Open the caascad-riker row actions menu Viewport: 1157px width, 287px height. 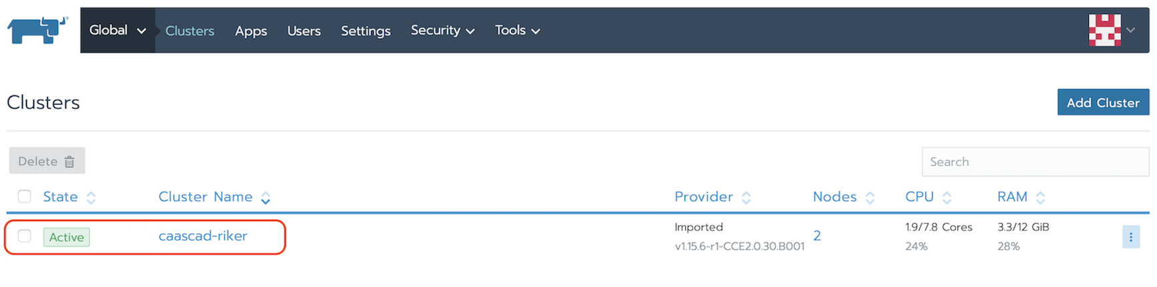click(1130, 237)
